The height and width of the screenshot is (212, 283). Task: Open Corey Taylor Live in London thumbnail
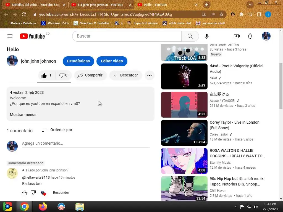point(184,133)
